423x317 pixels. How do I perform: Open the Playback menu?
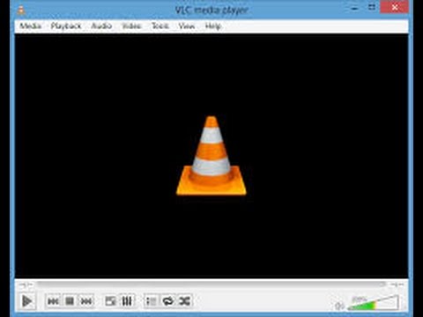pos(66,26)
